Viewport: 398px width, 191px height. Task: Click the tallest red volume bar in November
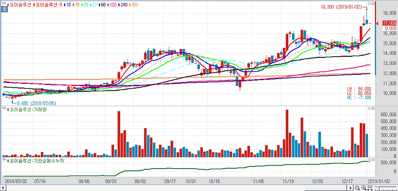point(287,133)
